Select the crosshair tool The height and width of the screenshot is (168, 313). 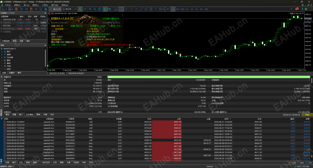[x=126, y=9]
